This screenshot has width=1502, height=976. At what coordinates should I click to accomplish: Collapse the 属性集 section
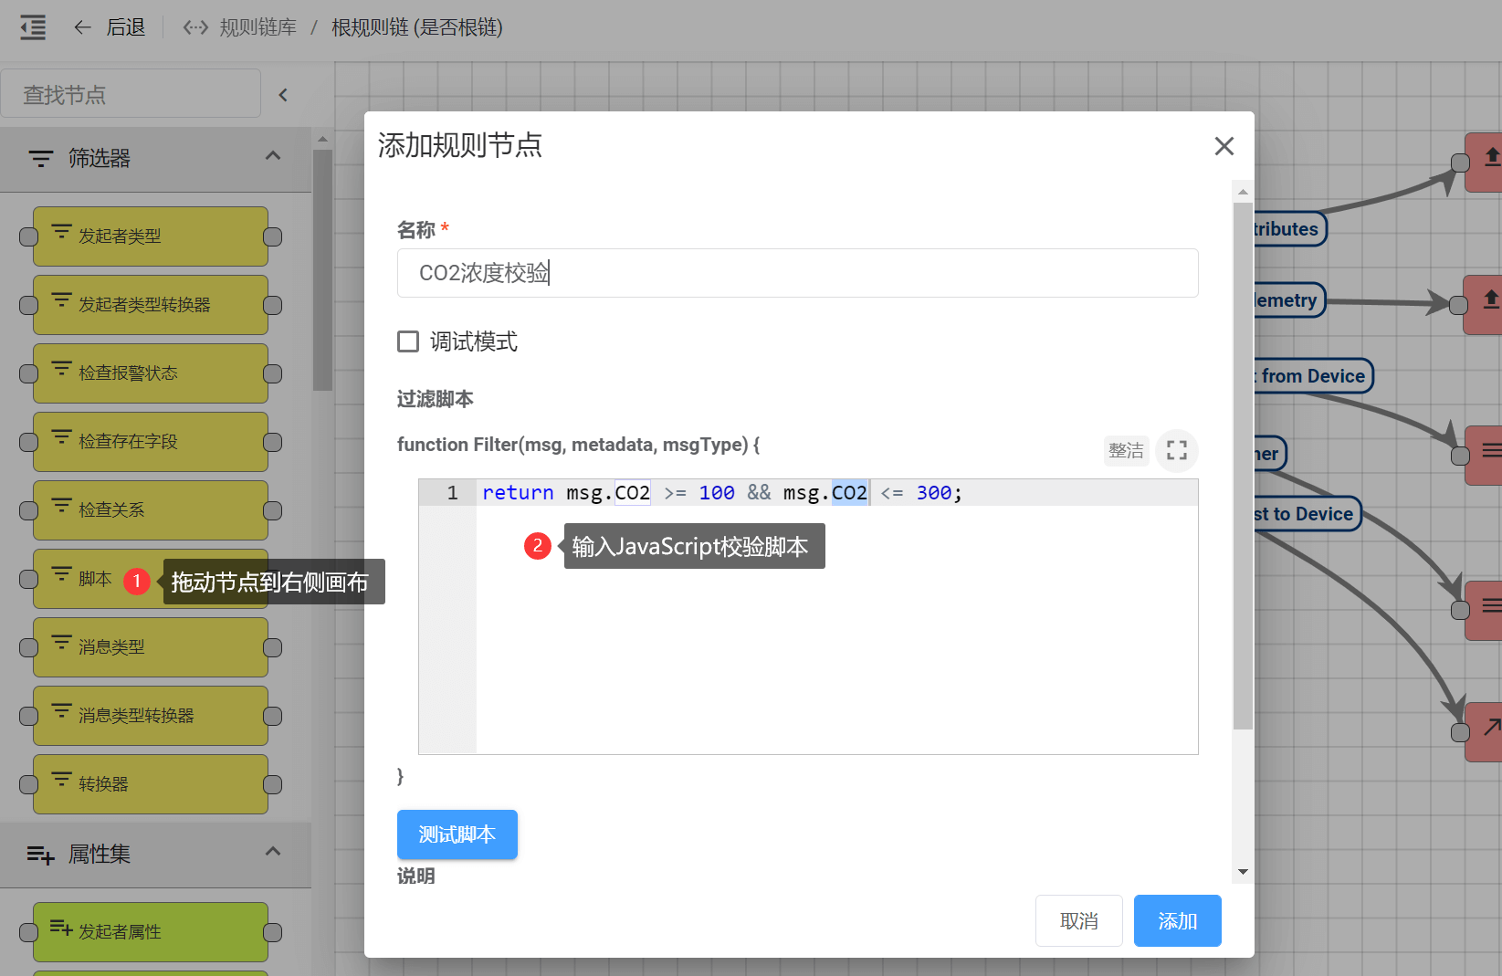click(x=272, y=852)
